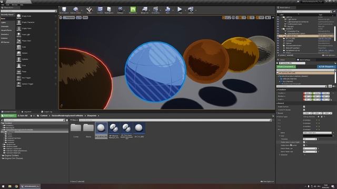This screenshot has width=337, height=189.
Task: Select the Volumes category in Place Actors
Action: (4, 38)
